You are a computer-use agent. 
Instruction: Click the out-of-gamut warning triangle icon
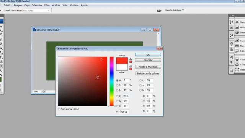(x=131, y=59)
